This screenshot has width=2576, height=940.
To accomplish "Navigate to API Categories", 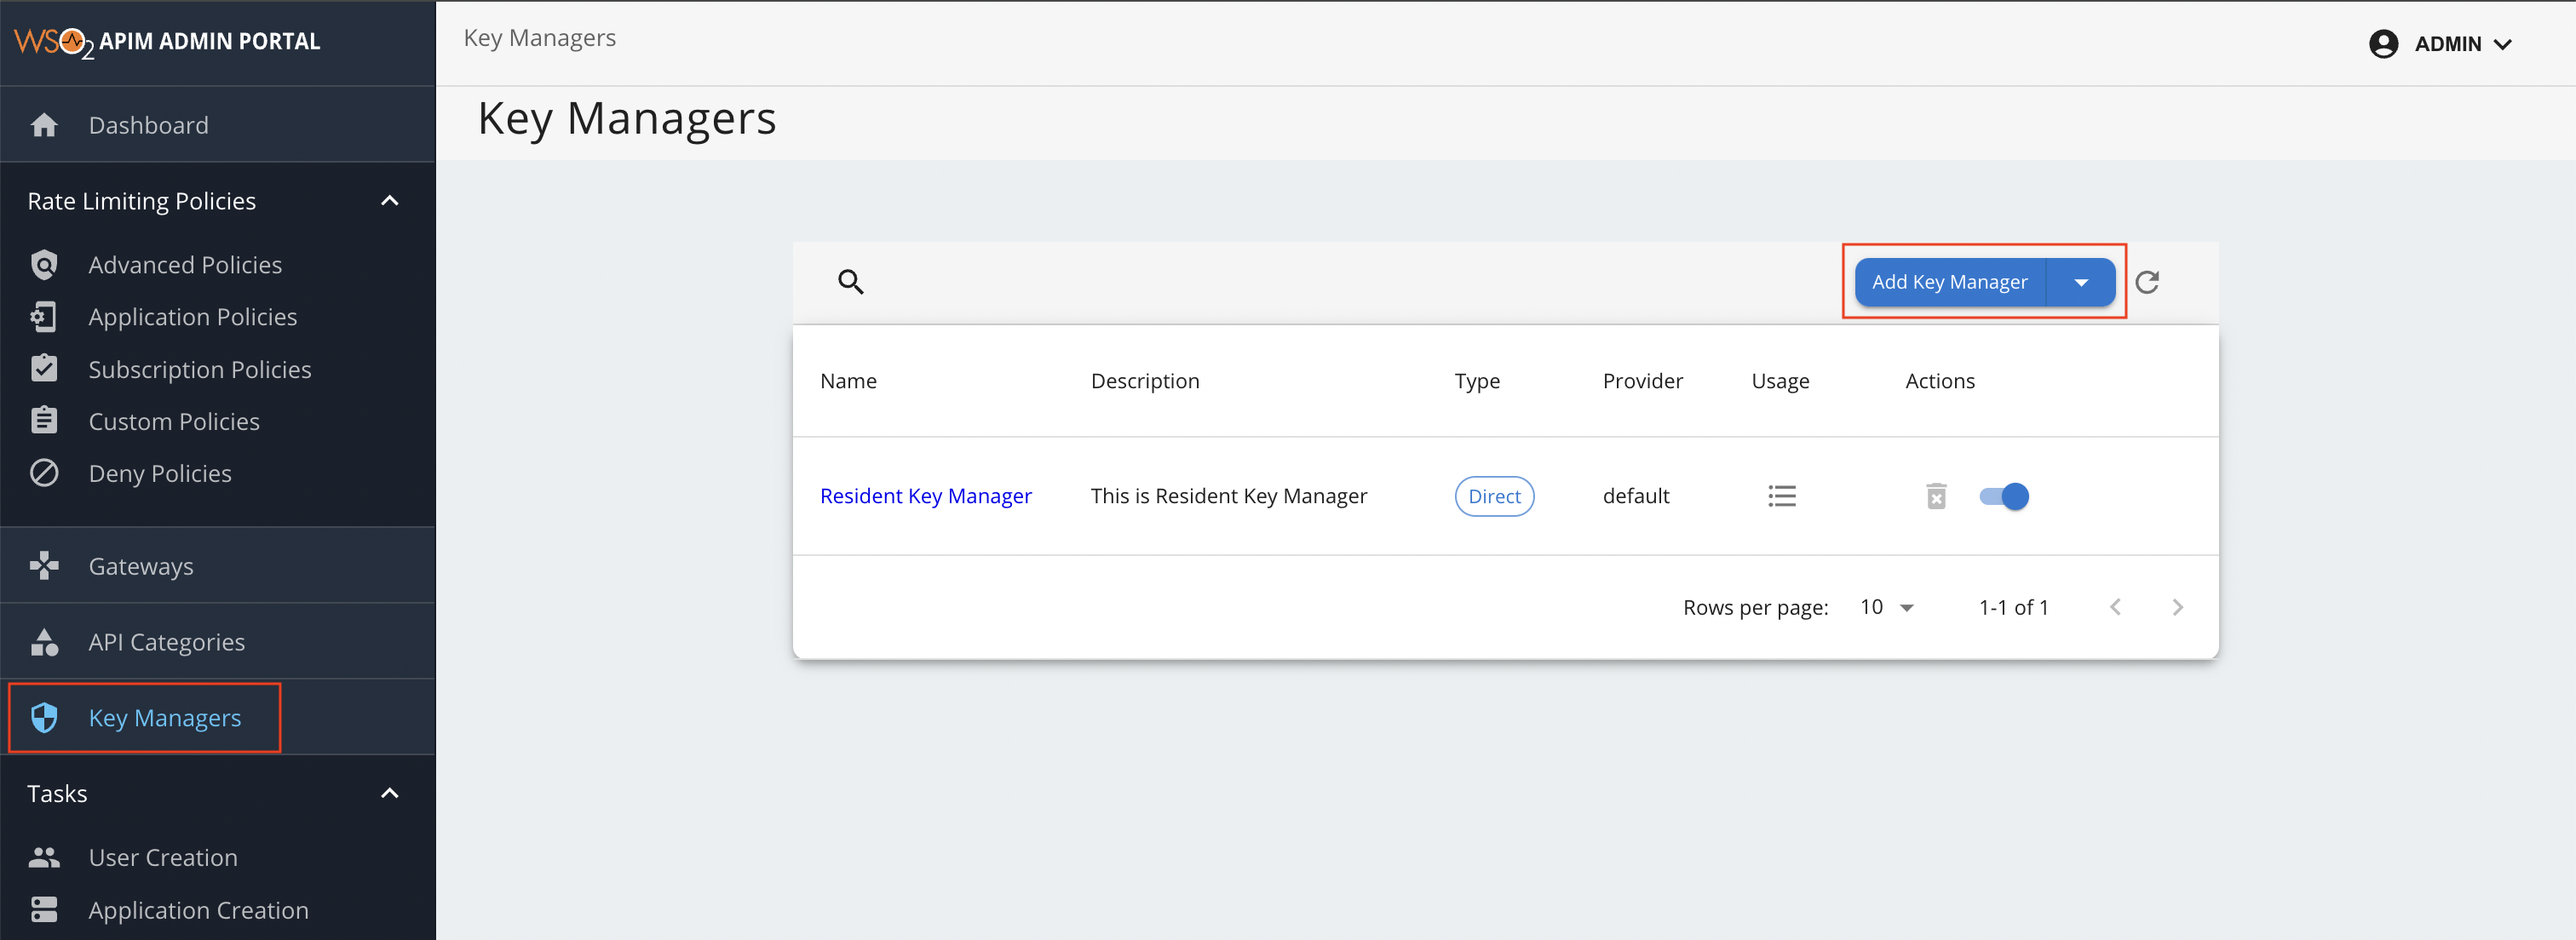I will click(165, 641).
